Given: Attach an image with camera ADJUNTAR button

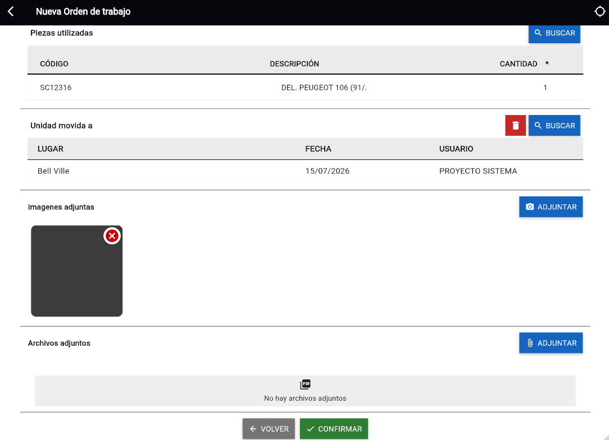Looking at the screenshot, I should pyautogui.click(x=551, y=207).
